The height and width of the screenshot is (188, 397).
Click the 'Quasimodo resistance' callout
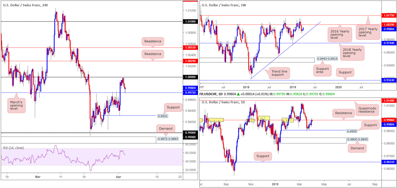coord(367,109)
